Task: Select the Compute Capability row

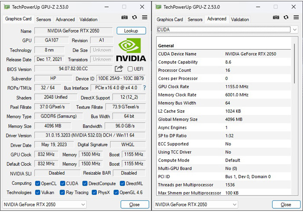Action: [224, 62]
